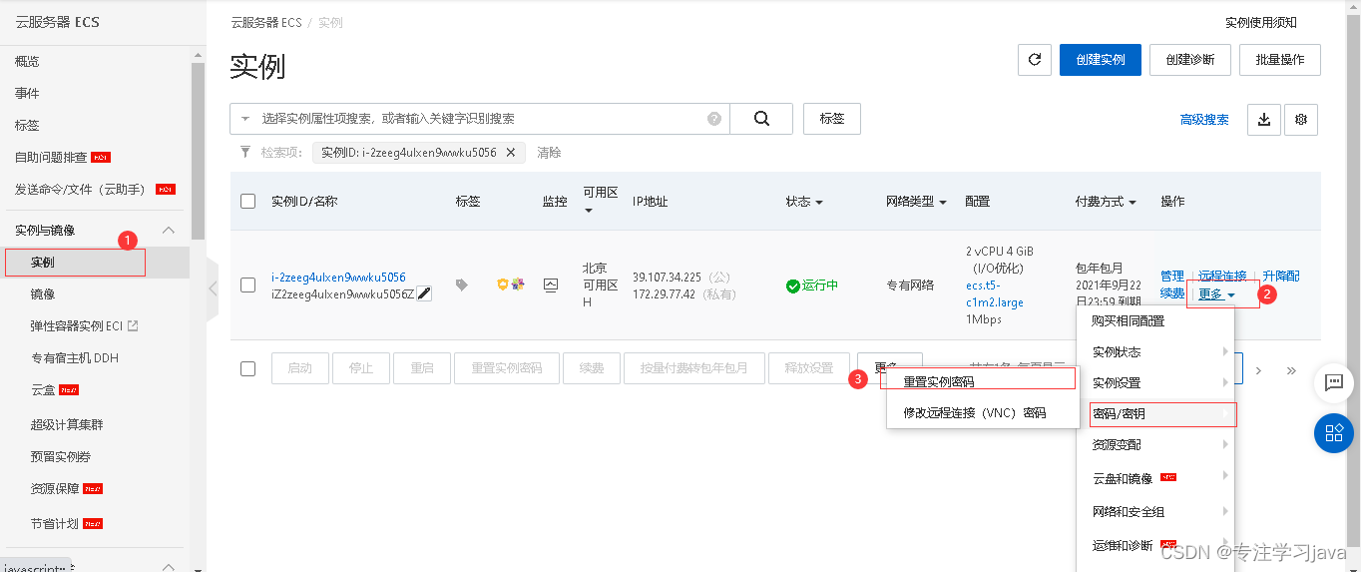
Task: Click the green running status check icon
Action: coord(793,286)
